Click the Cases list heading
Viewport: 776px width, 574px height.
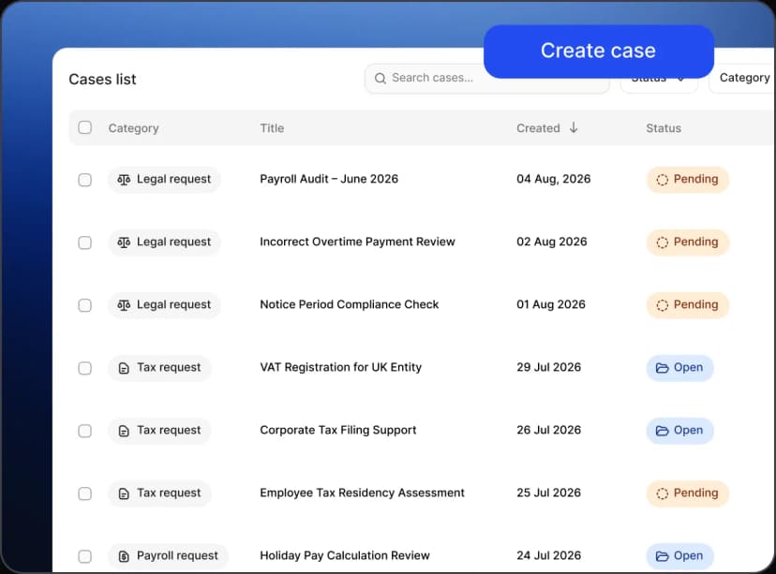tap(102, 79)
